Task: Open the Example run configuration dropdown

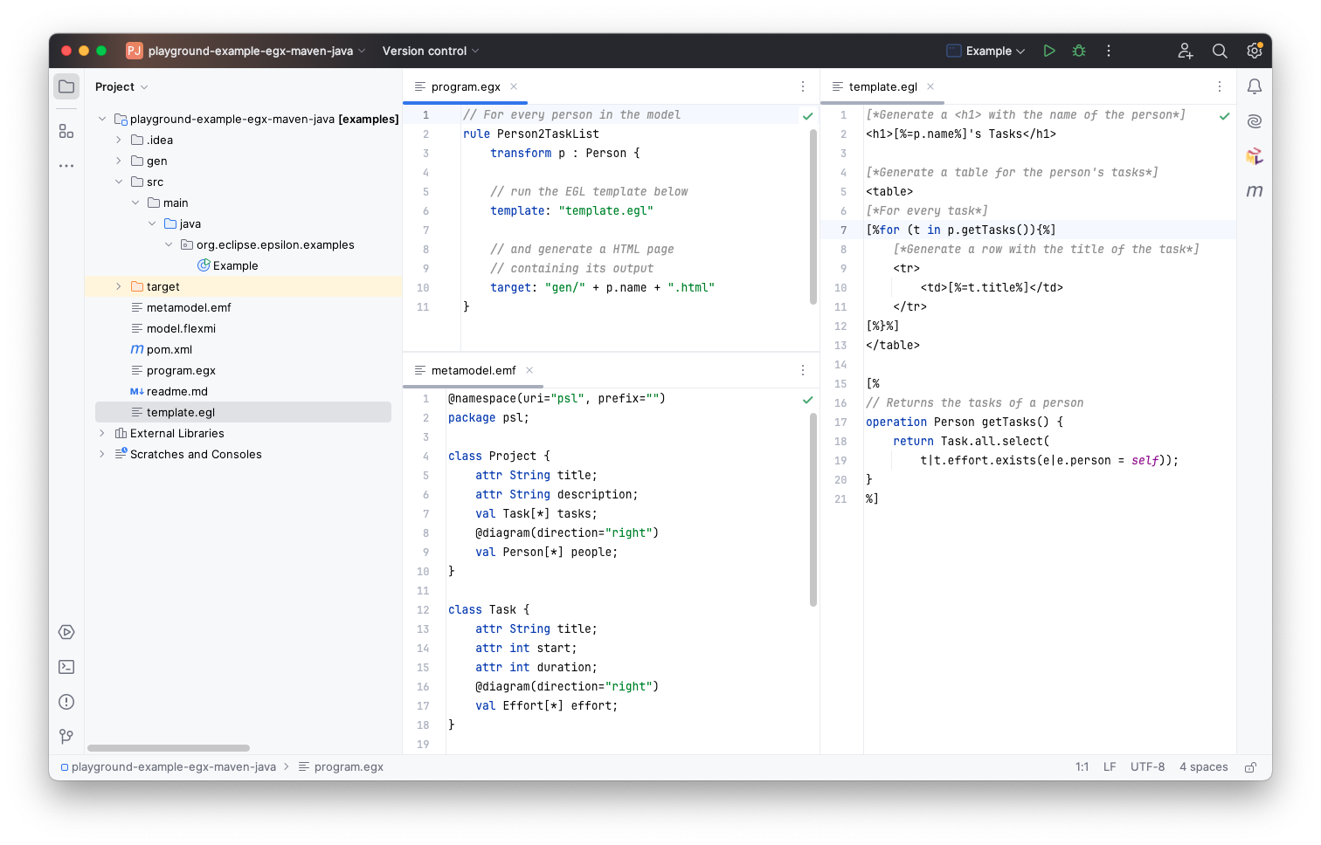Action: (986, 51)
